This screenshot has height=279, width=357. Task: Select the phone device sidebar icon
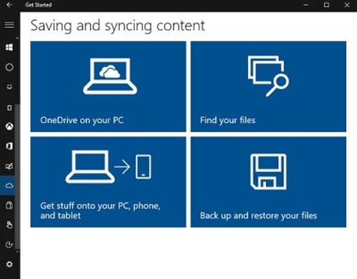click(9, 107)
